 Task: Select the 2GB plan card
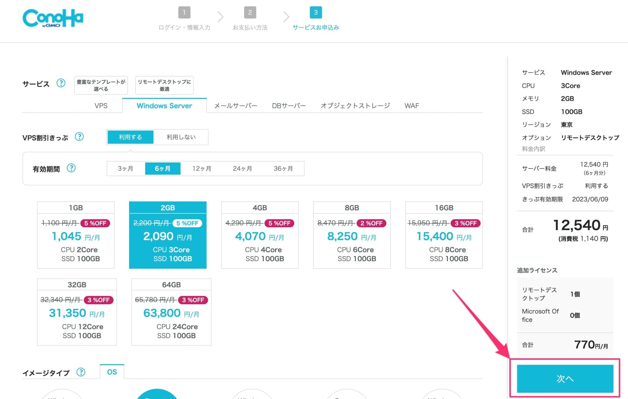point(168,235)
